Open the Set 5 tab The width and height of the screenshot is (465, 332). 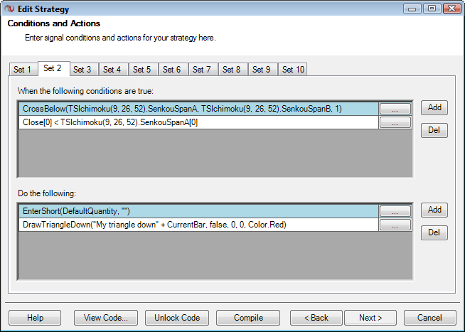pos(143,70)
